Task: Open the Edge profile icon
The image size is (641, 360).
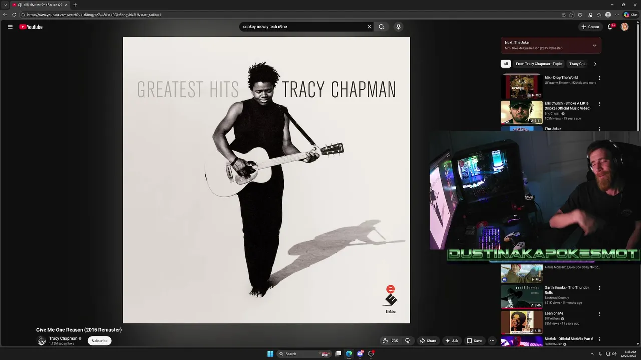Action: pos(608,15)
